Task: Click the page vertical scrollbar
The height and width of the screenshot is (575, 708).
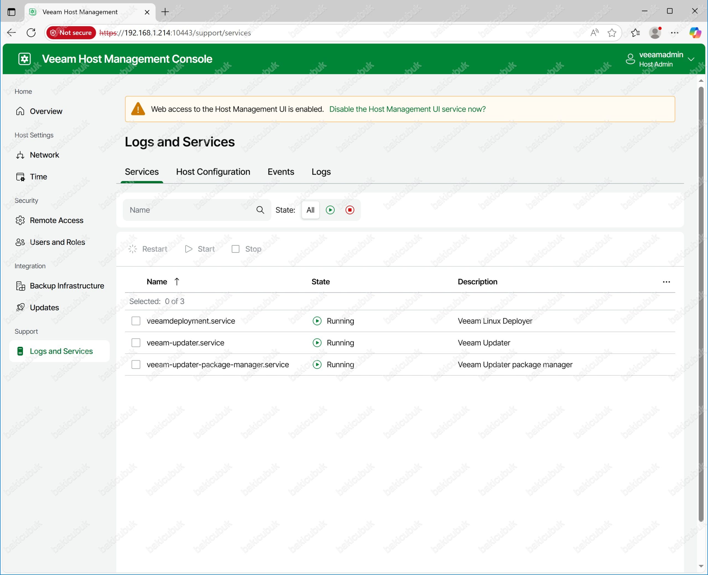Action: click(x=701, y=304)
